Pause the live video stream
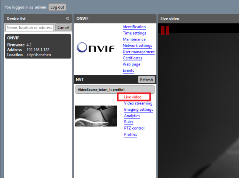The height and width of the screenshot is (178, 239). click(x=165, y=30)
